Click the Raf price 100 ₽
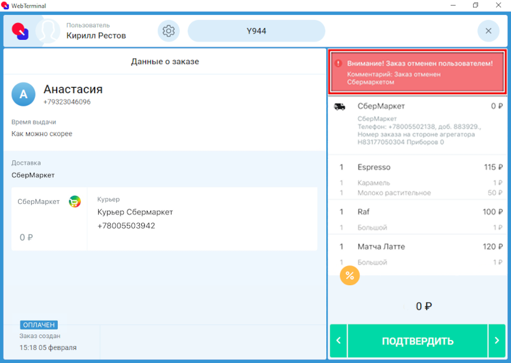 click(493, 212)
